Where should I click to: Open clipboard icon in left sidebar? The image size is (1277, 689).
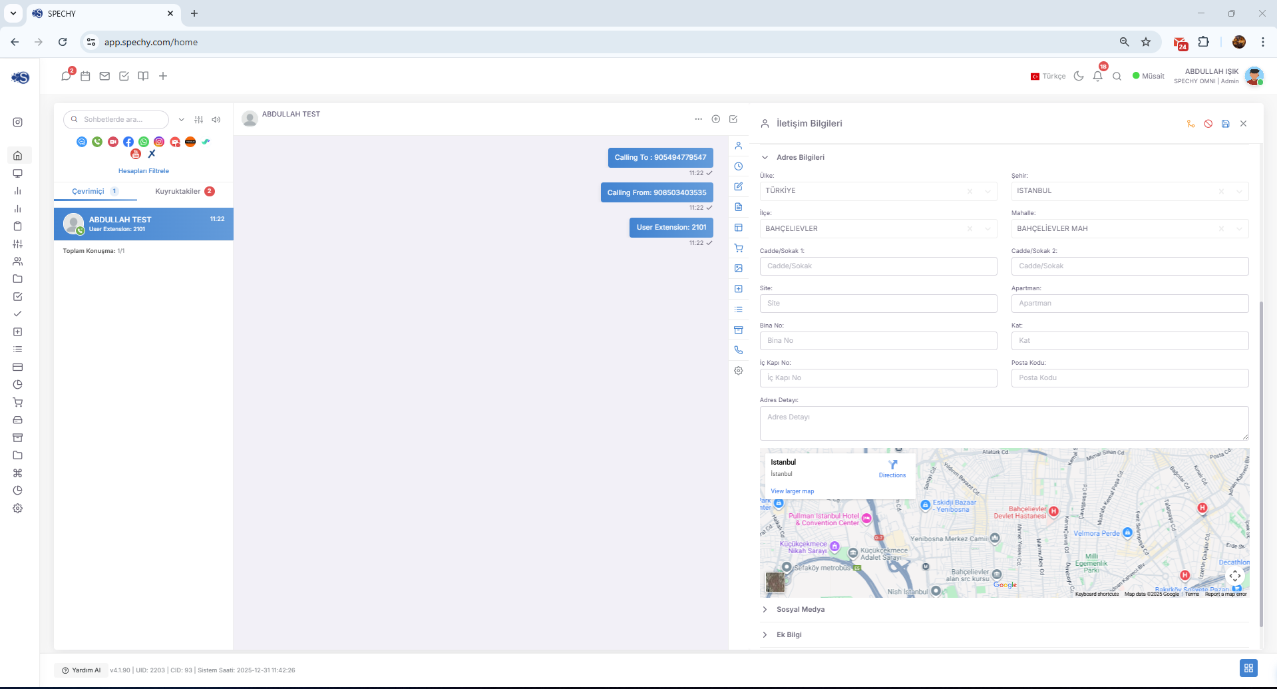(x=18, y=226)
